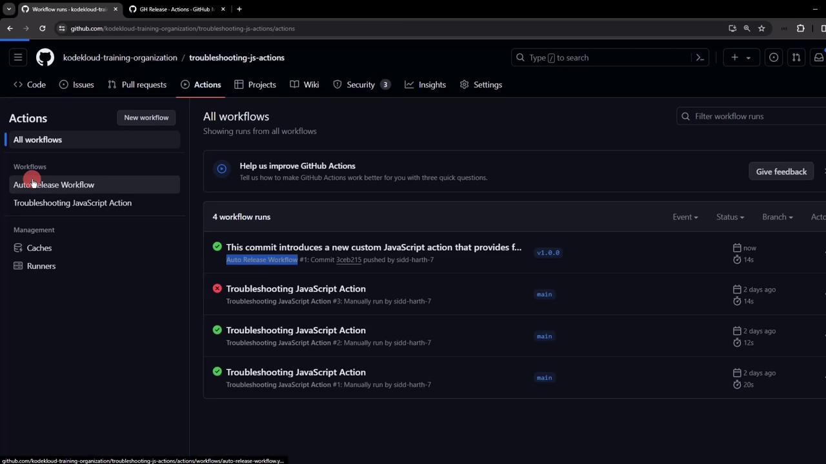Click the 'Type / to search' field
Screen dimensions: 826x464
point(610,57)
